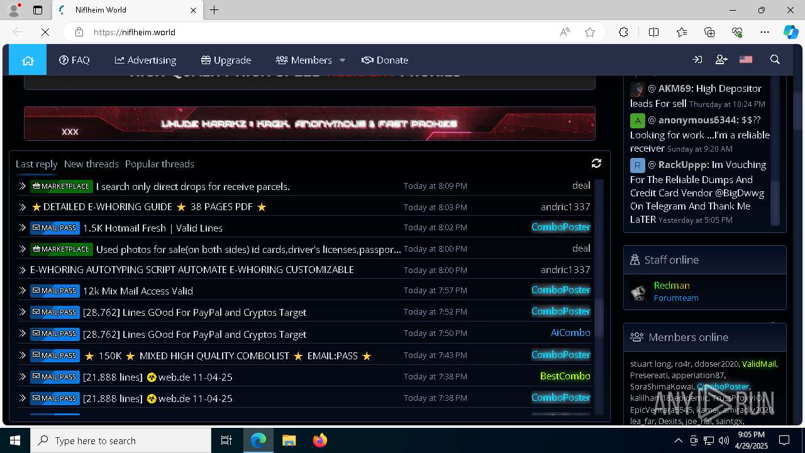The height and width of the screenshot is (453, 805).
Task: Click MAIL,PASS tag on 12k Mix Mail thread
Action: pyautogui.click(x=55, y=291)
